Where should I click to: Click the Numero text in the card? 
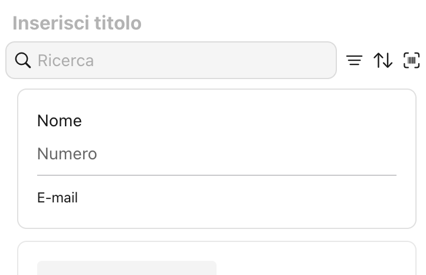point(67,154)
